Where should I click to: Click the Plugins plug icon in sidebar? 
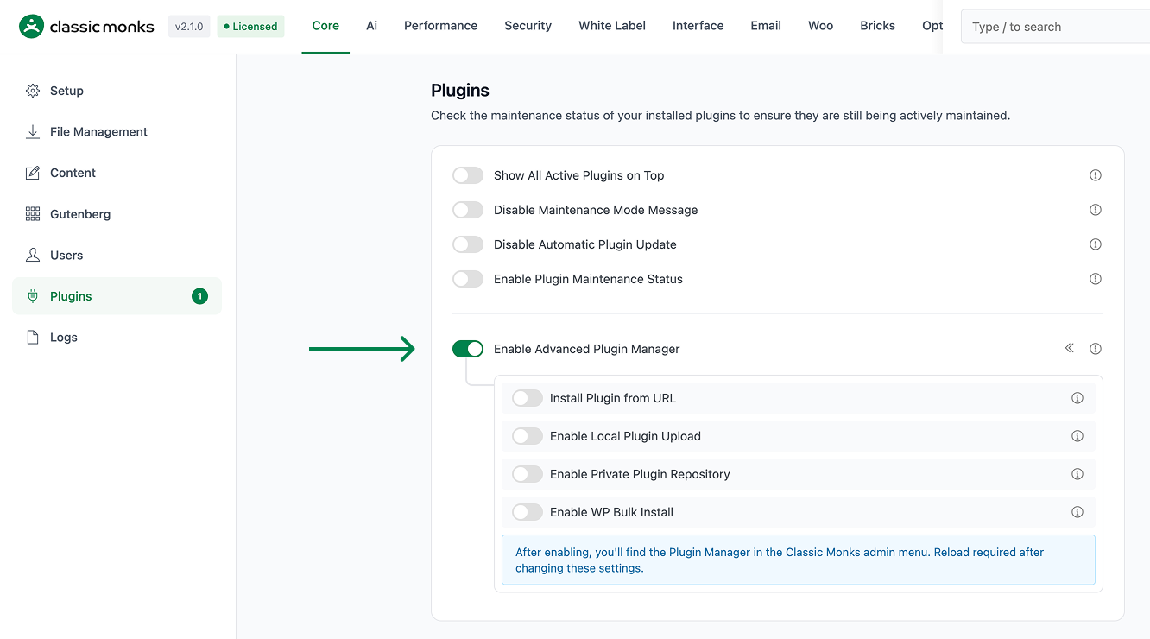33,296
